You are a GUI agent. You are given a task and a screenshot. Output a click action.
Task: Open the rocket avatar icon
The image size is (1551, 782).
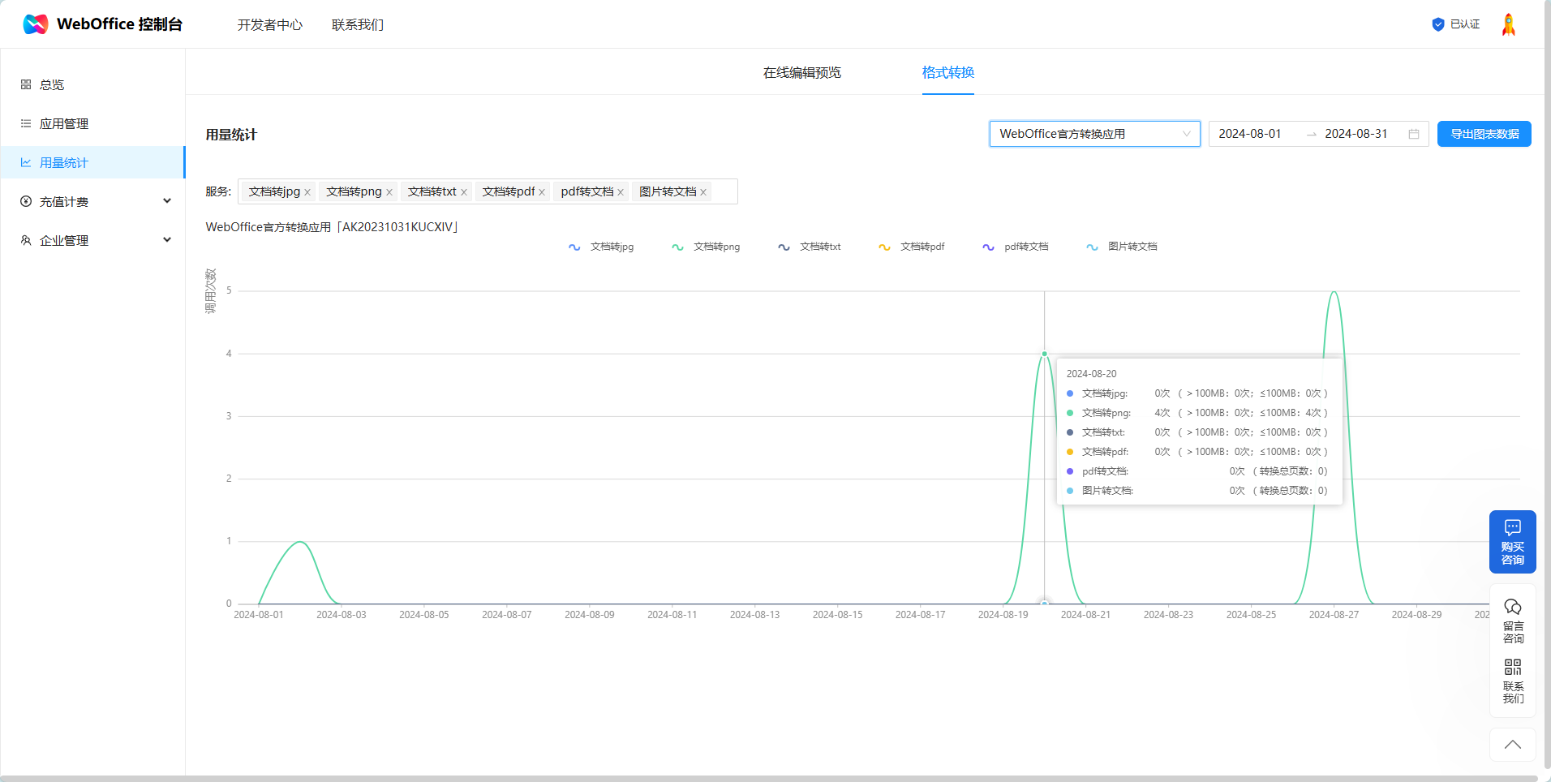pyautogui.click(x=1508, y=24)
